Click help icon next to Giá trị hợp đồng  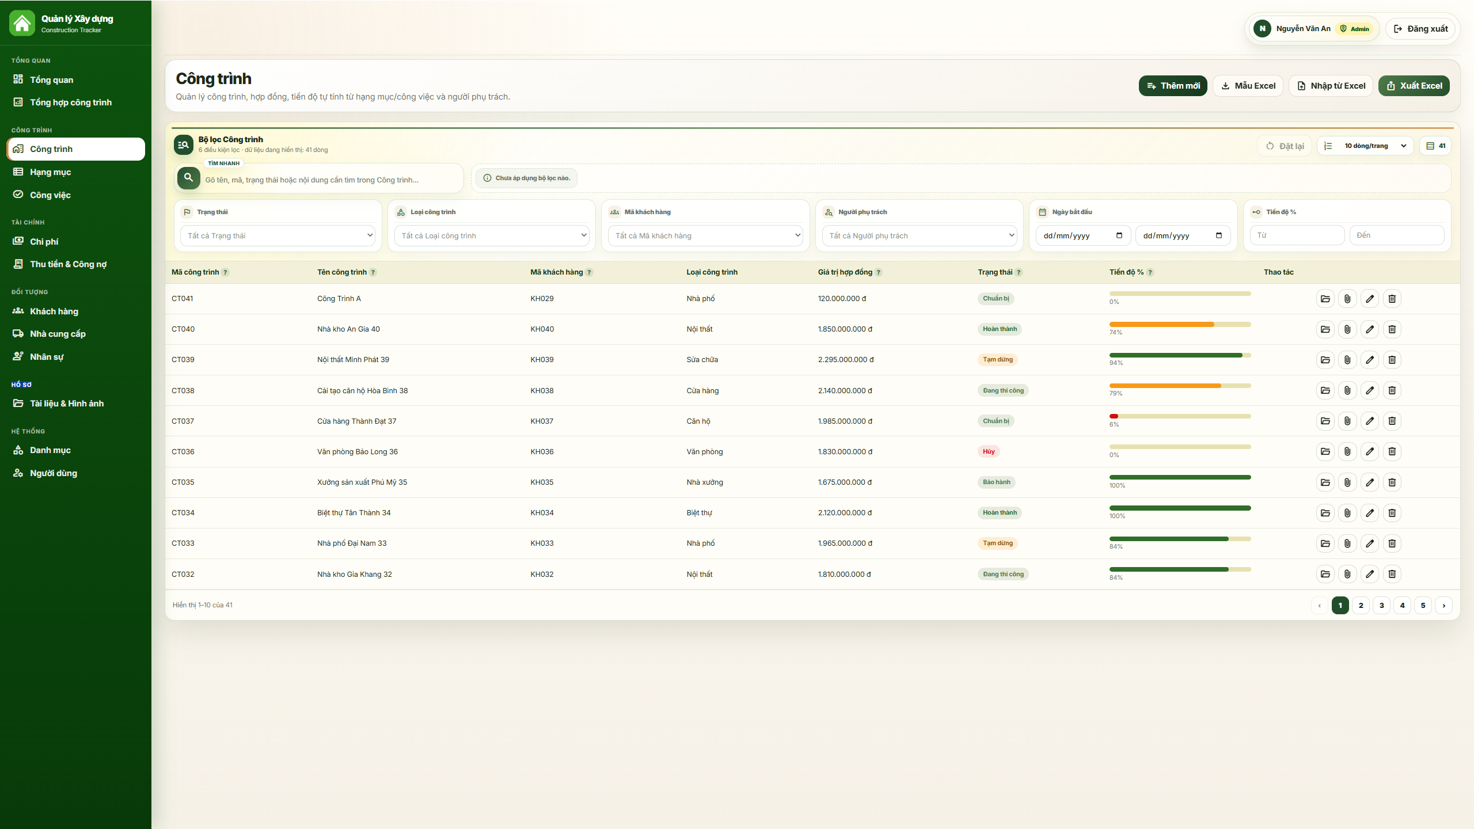click(x=879, y=272)
